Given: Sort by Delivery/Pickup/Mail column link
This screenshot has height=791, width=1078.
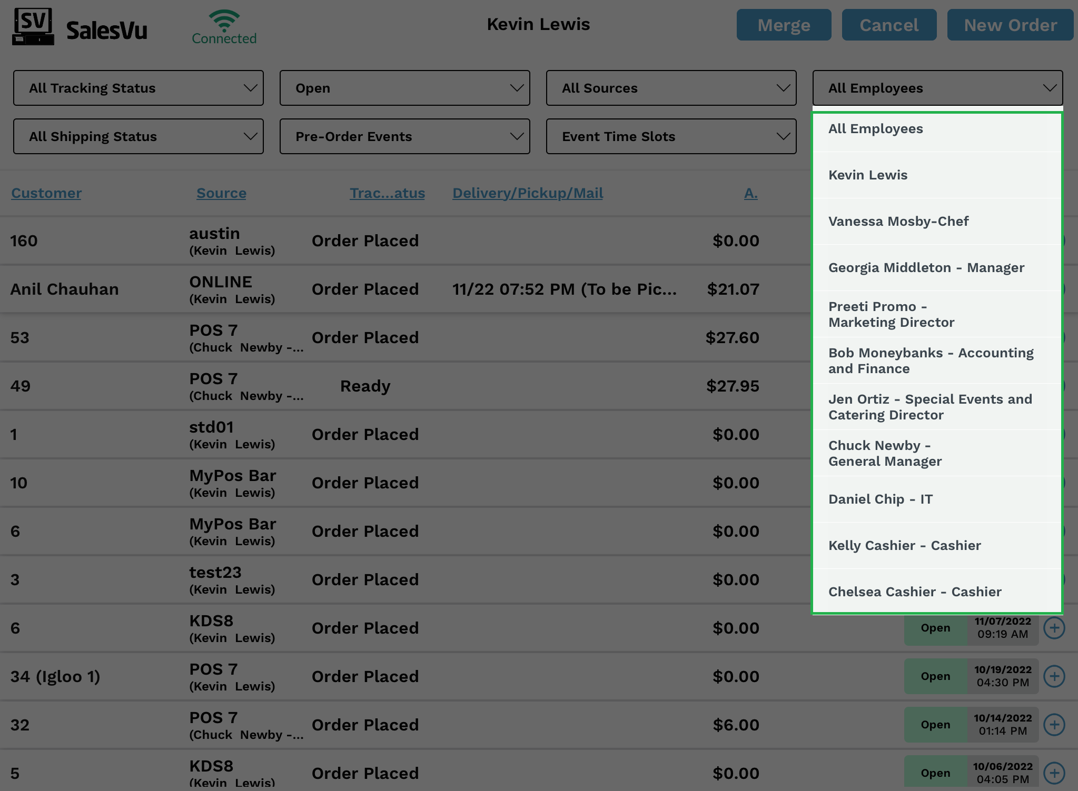Looking at the screenshot, I should pos(528,193).
